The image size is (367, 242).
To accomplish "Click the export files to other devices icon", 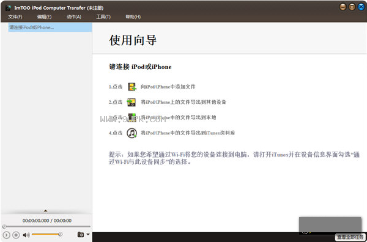I will click(x=132, y=102).
